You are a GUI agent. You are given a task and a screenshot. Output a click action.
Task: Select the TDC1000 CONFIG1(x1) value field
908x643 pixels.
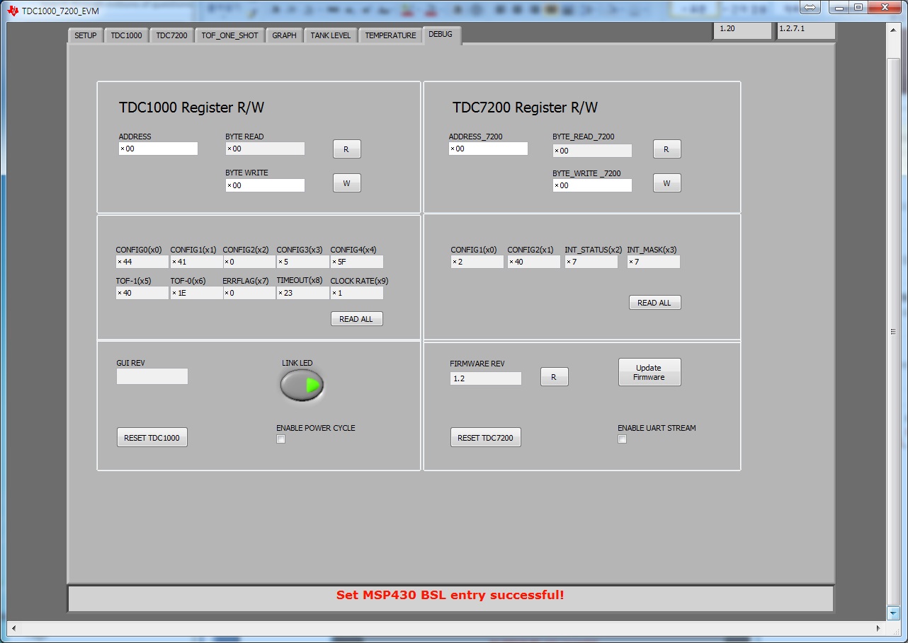195,262
